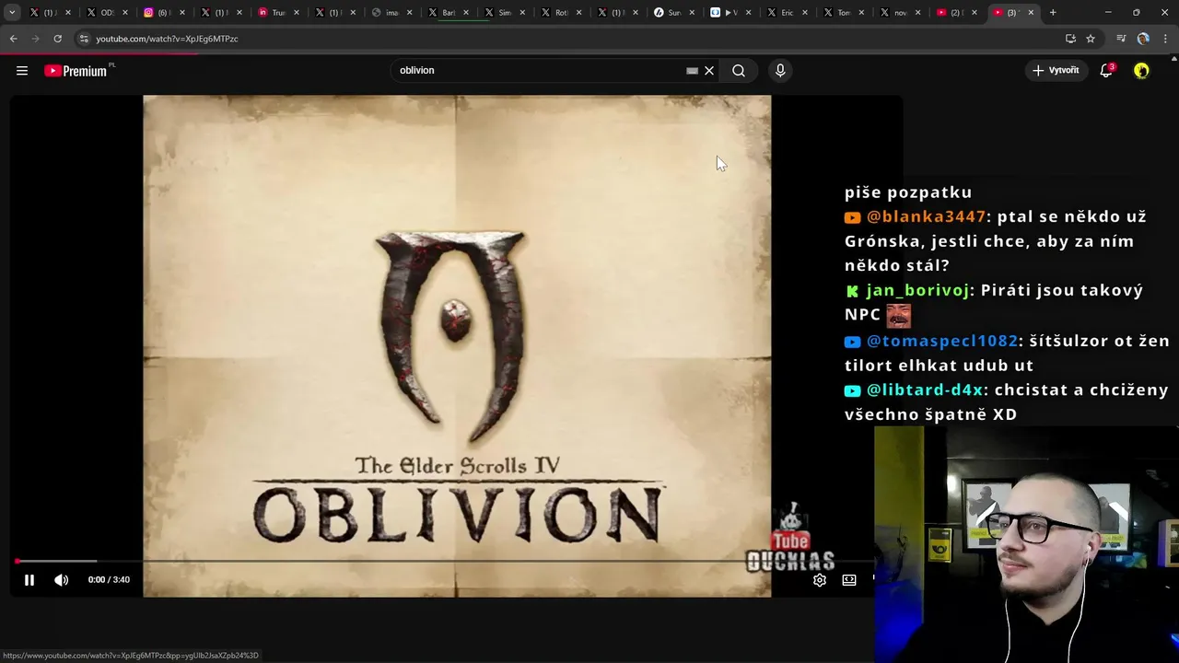Open the video player settings gear

[x=819, y=580]
